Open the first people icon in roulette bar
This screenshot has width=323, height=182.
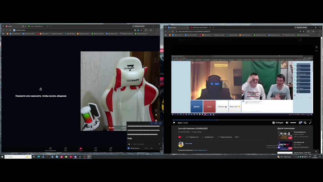point(50,149)
